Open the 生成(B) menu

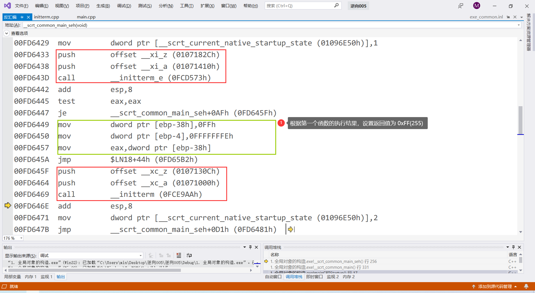(x=103, y=6)
